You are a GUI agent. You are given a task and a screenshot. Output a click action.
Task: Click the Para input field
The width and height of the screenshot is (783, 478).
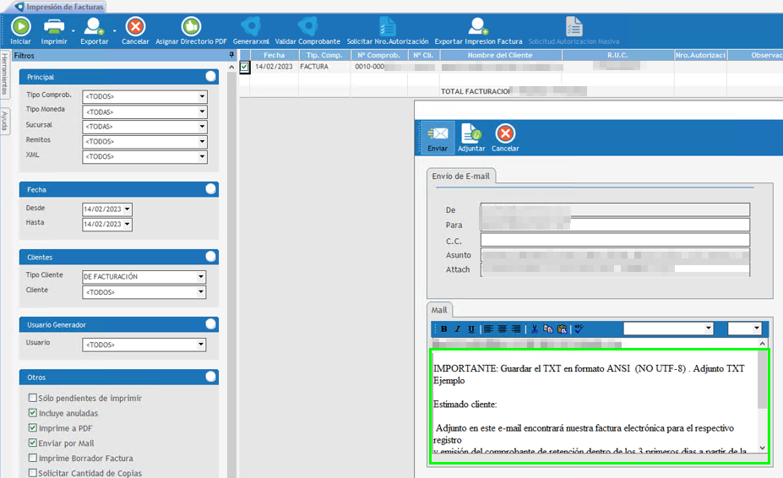[615, 225]
